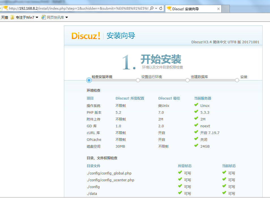
Task: Refresh the page with reload icon
Action: pyautogui.click(x=161, y=8)
